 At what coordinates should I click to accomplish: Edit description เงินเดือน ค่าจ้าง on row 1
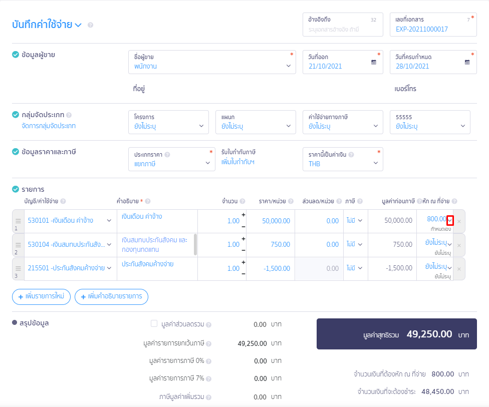click(157, 221)
